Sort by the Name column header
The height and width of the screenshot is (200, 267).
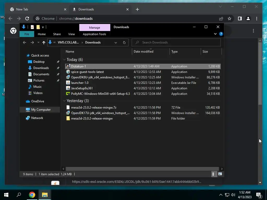tap(70, 51)
